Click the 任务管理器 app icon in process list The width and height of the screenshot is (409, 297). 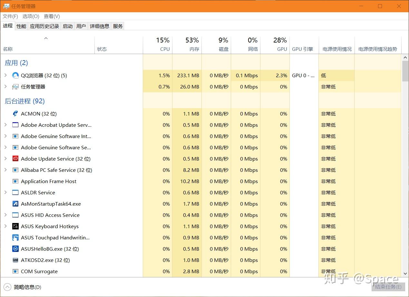(15, 86)
